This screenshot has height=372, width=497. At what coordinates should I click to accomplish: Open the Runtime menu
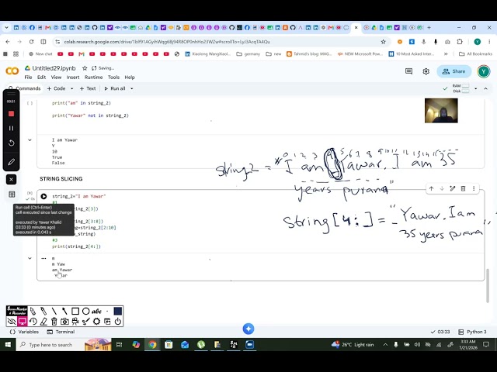93,77
